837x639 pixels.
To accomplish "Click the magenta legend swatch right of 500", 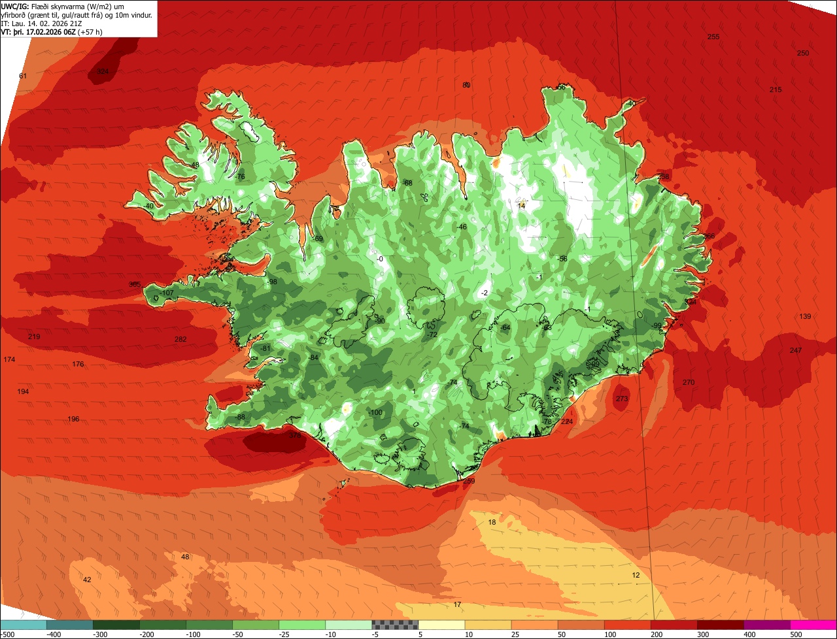I will pyautogui.click(x=813, y=625).
